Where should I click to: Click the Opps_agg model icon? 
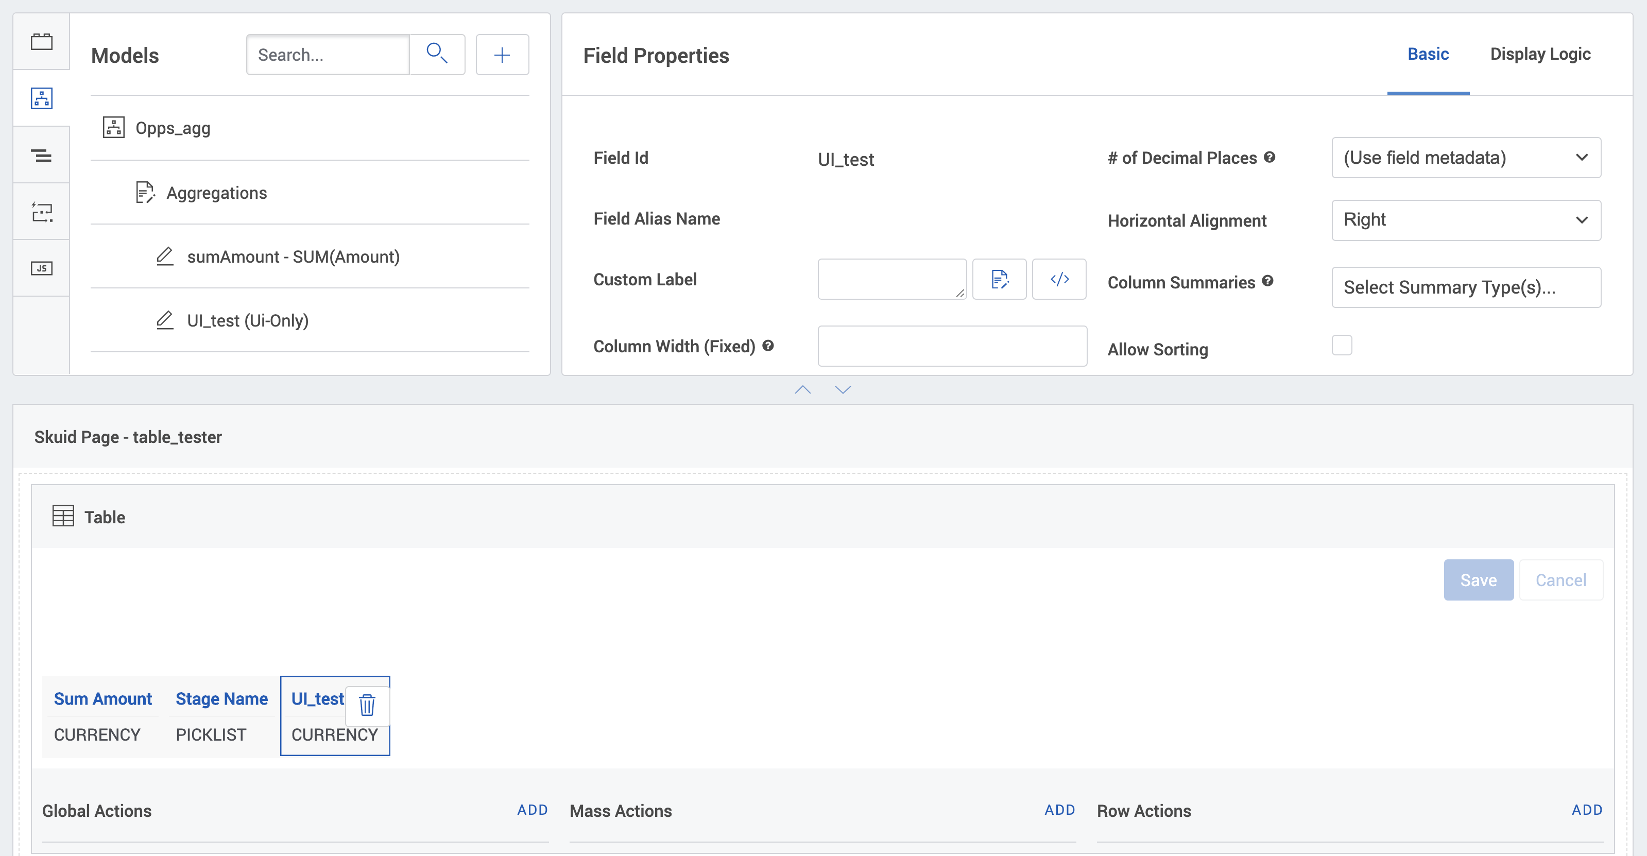[114, 128]
